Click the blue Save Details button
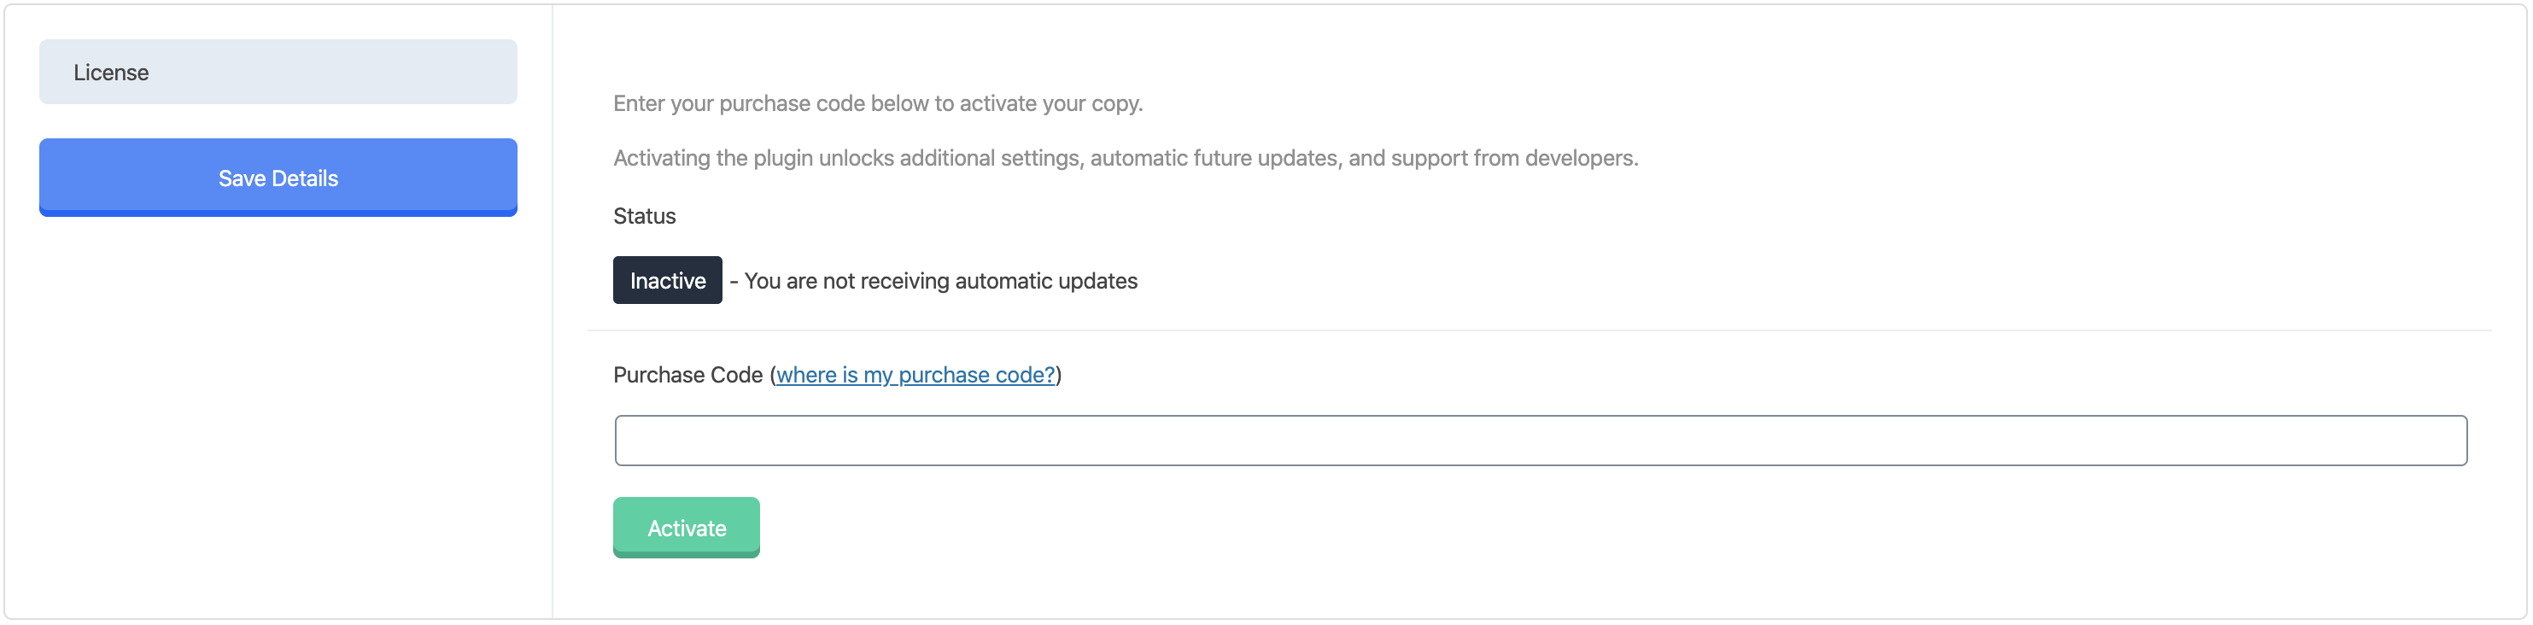 (x=278, y=178)
